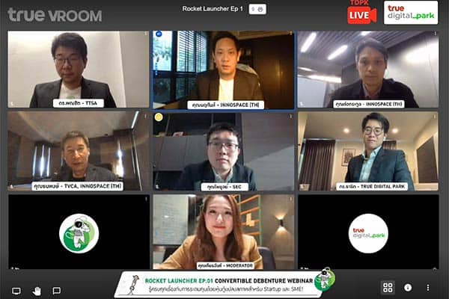The width and height of the screenshot is (449, 299).
Task: Open the chat bubble icon
Action: tap(57, 291)
